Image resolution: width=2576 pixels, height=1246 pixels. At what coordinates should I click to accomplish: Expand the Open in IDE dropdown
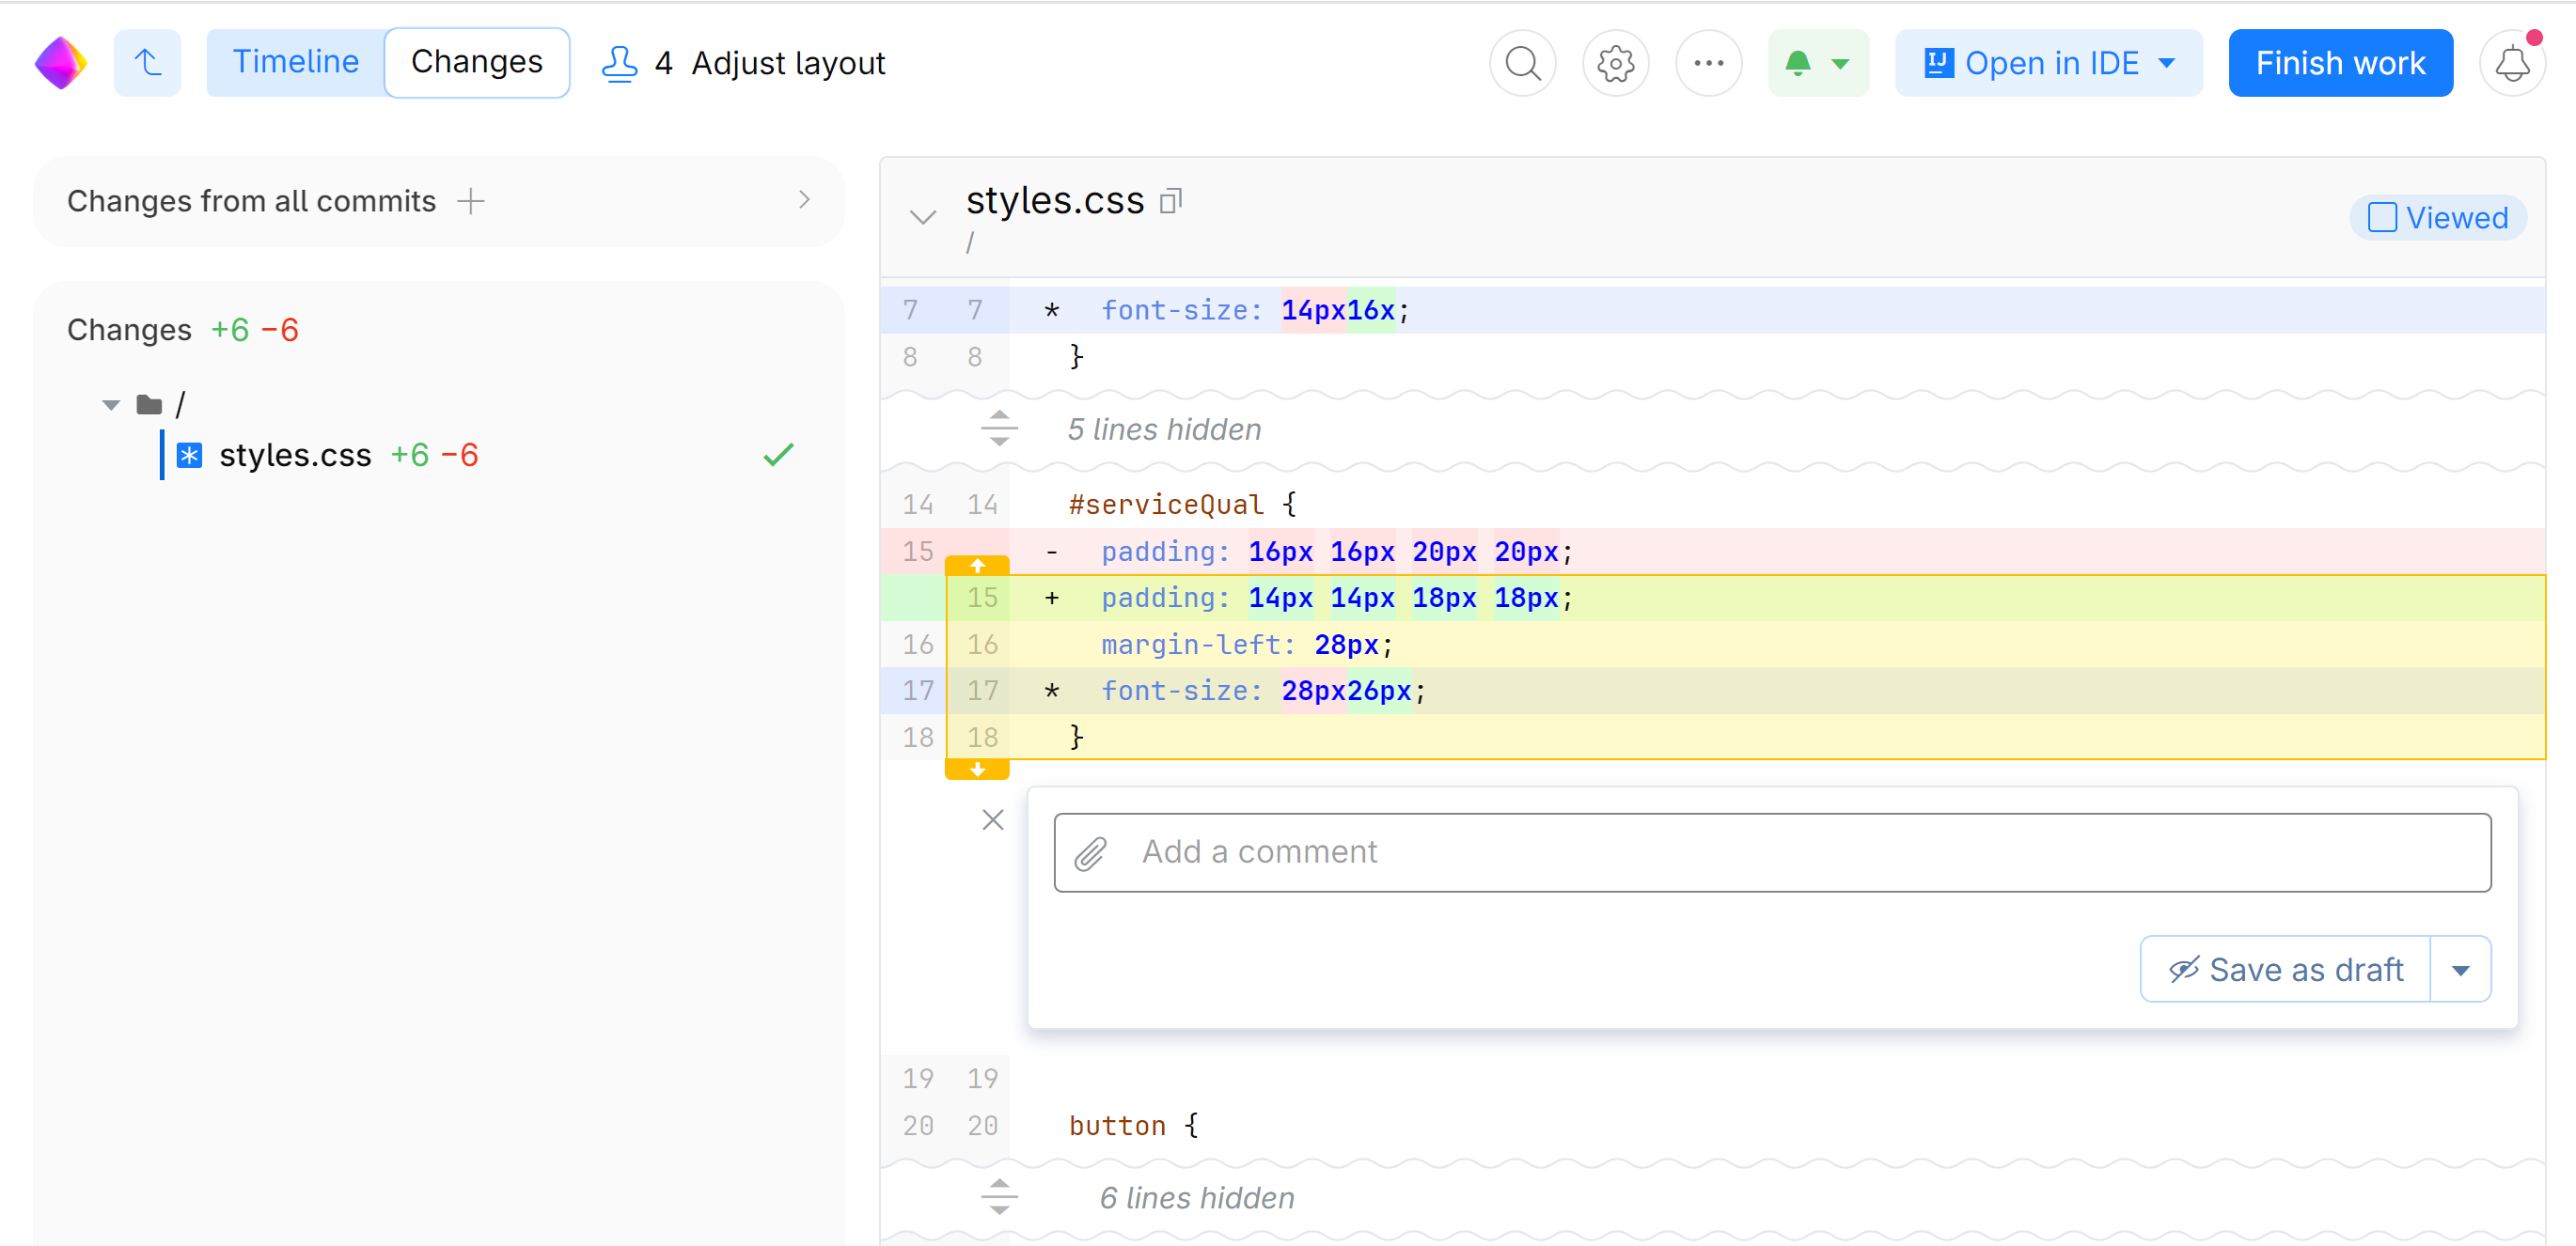tap(2166, 63)
